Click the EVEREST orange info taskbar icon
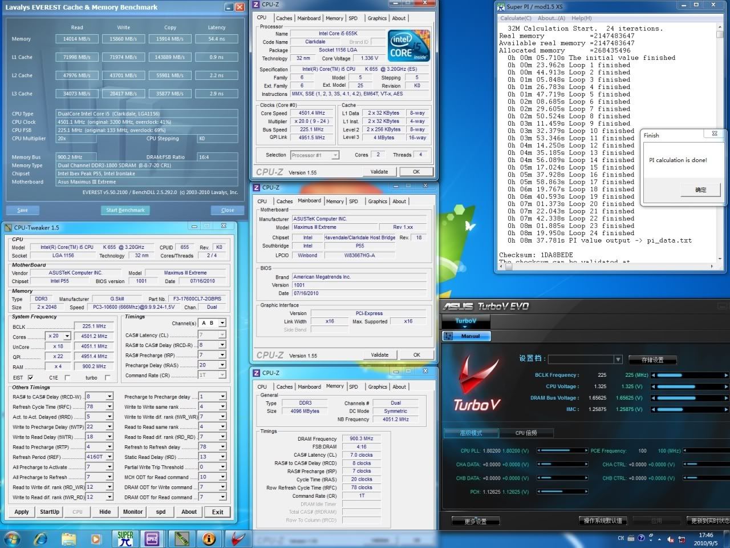This screenshot has width=730, height=548. [x=209, y=538]
